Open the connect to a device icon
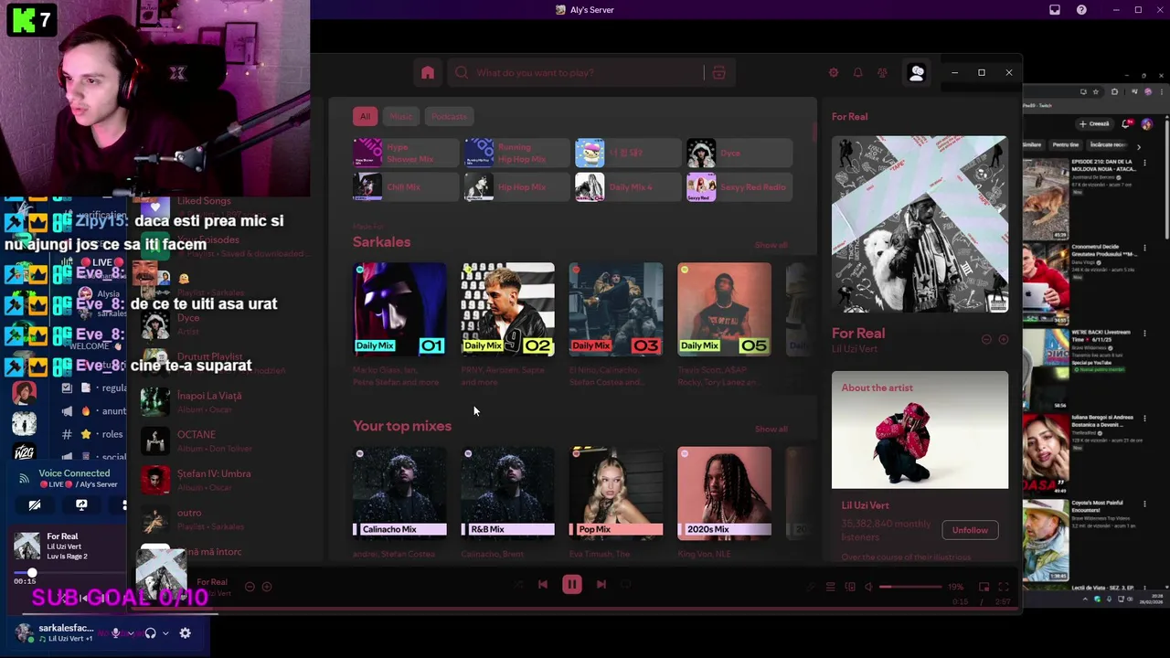Screen dimensions: 1170x658 click(850, 587)
